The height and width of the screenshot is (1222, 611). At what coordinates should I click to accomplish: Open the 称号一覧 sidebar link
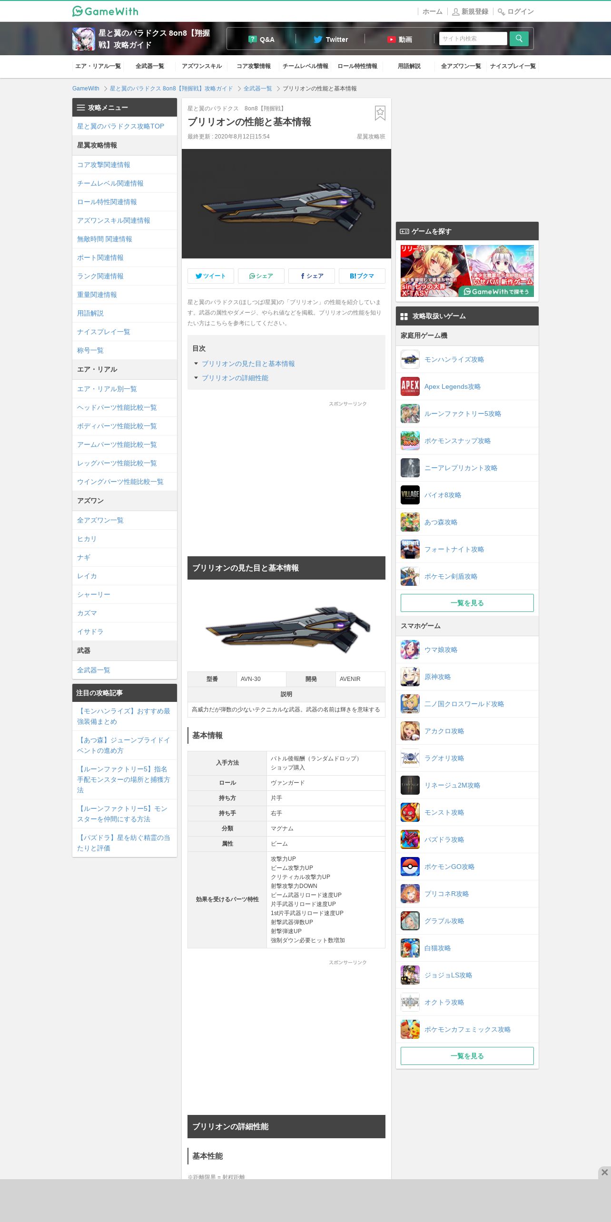tap(90, 350)
